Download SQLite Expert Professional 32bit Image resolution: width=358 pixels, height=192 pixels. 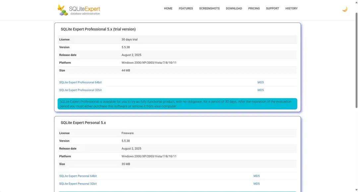point(80,90)
